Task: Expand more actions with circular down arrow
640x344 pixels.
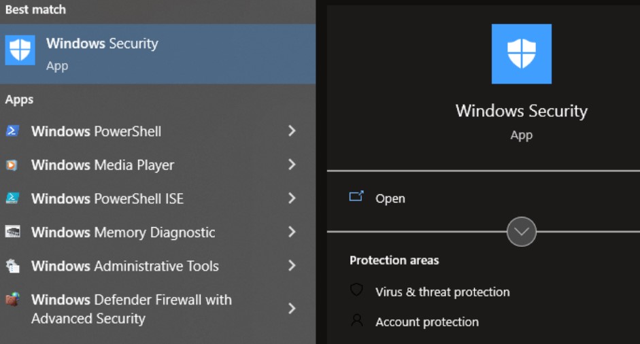Action: pyautogui.click(x=521, y=232)
